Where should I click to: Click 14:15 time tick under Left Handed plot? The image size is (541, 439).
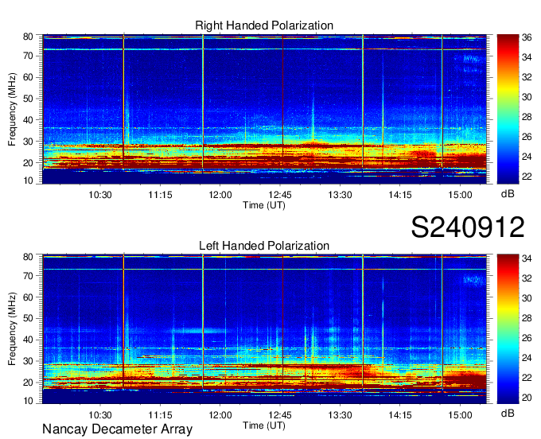click(x=400, y=415)
